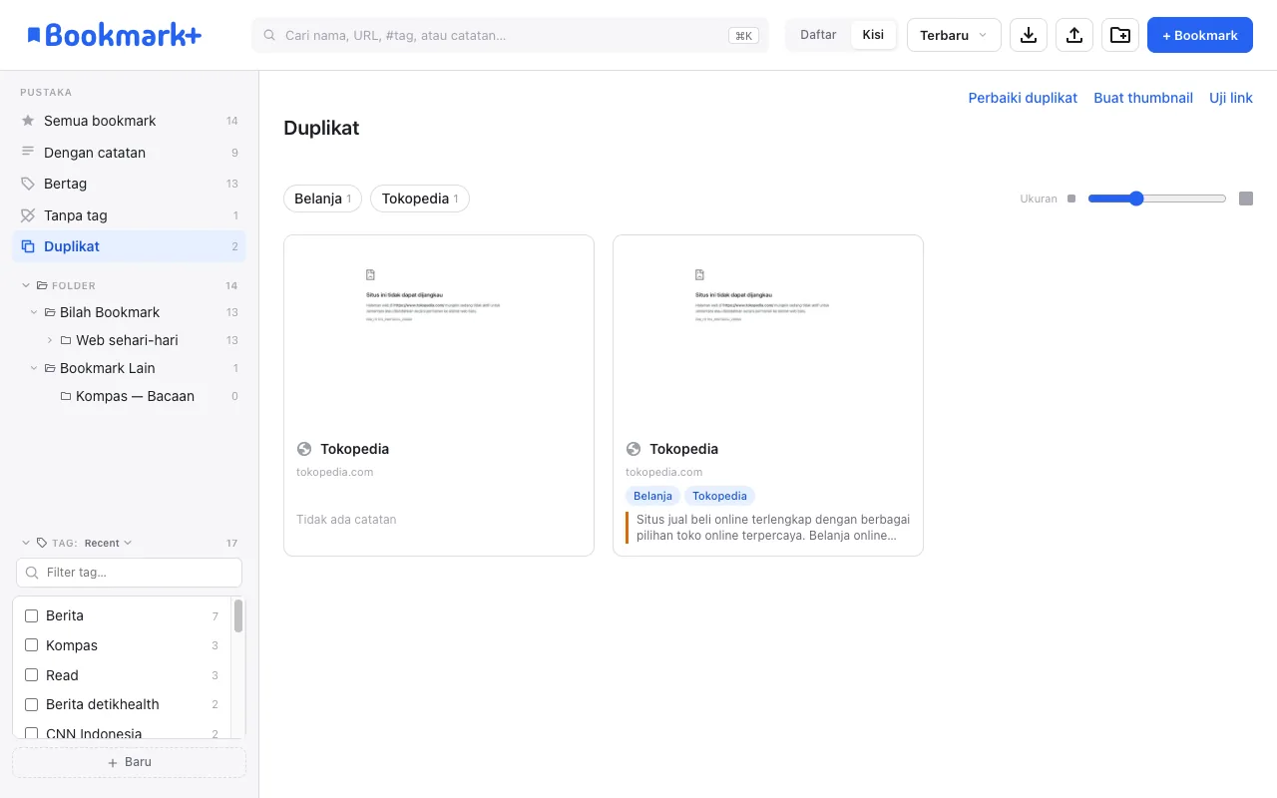Click the tag icon for Bertag
This screenshot has width=1277, height=798.
(28, 184)
